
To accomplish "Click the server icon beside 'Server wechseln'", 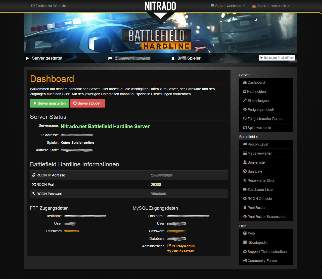I will (213, 6).
